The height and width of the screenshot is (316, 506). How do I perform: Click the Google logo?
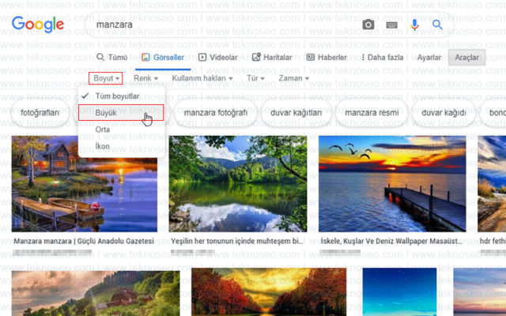pos(38,24)
